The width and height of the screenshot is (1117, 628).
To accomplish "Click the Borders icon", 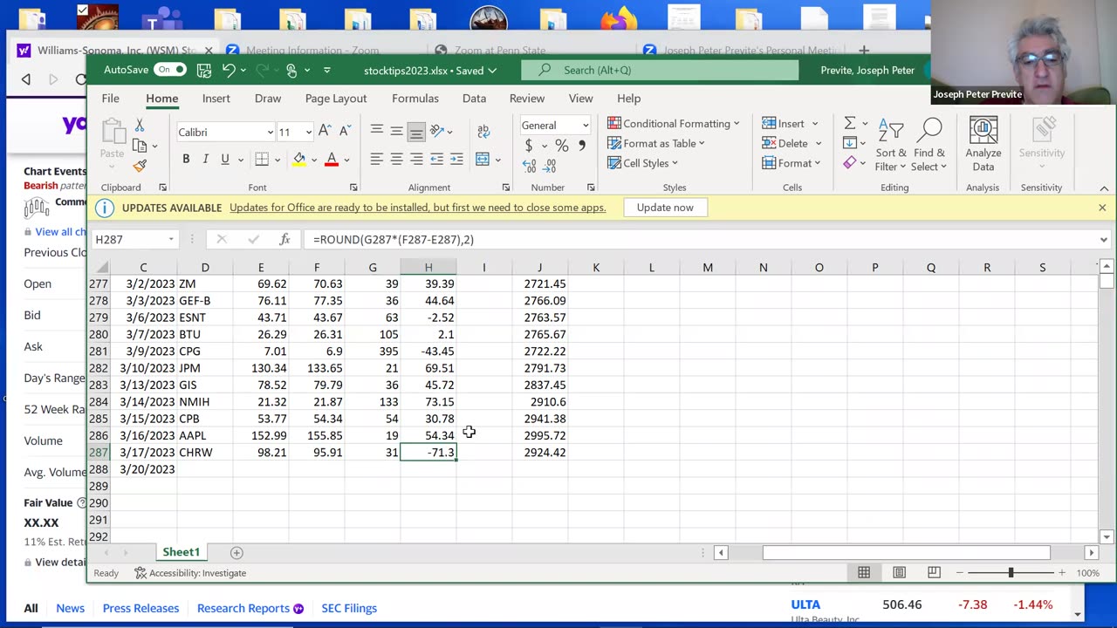I will [262, 159].
